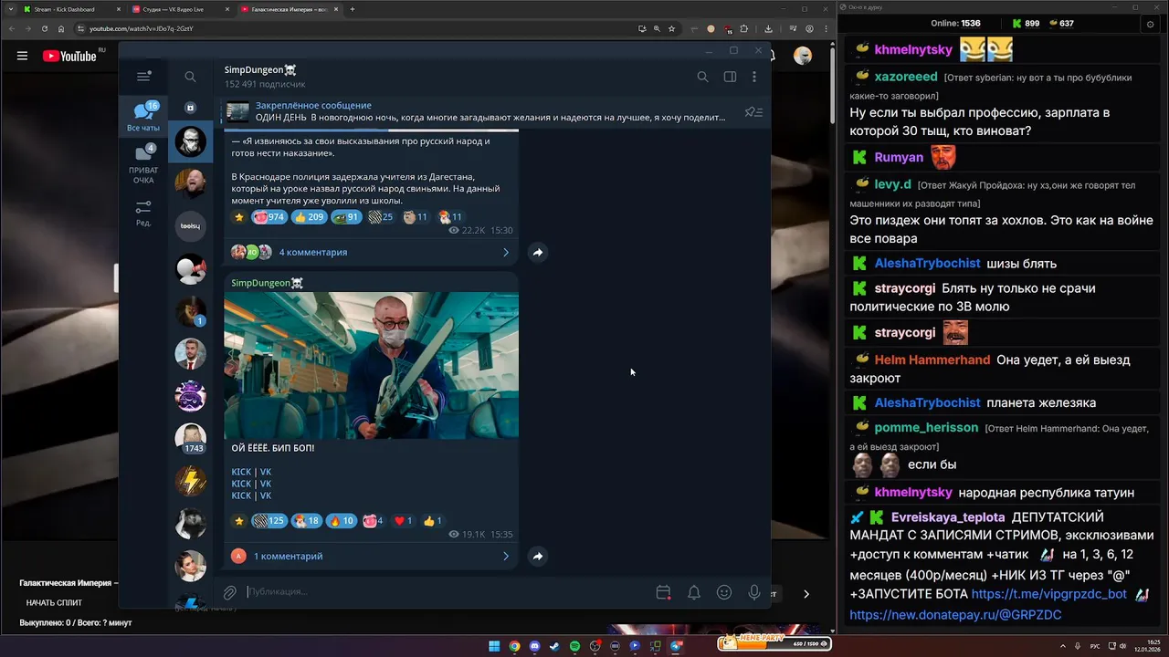Open the browser extensions puzzle icon
This screenshot has width=1169, height=657.
click(x=743, y=28)
